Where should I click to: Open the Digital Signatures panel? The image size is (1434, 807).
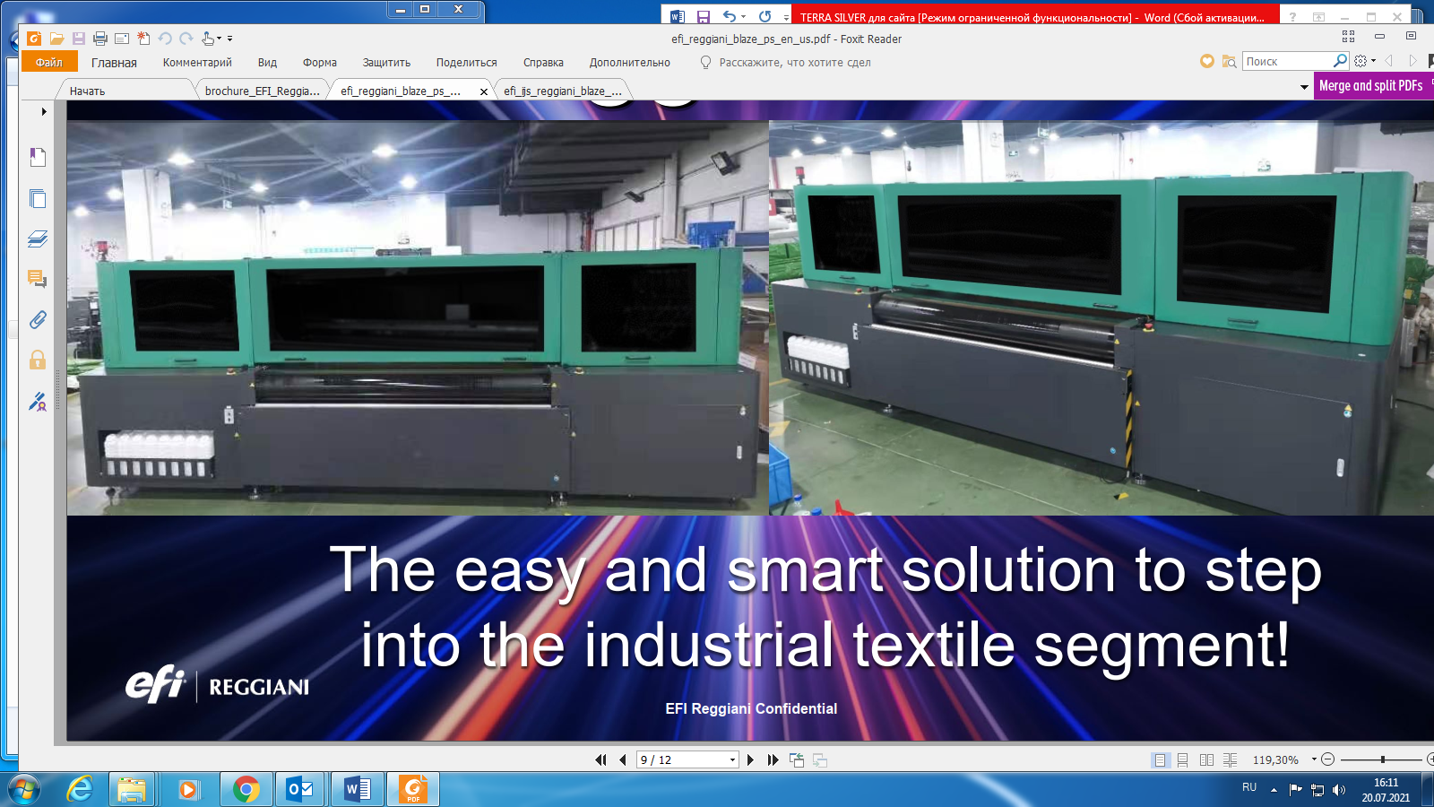click(38, 401)
